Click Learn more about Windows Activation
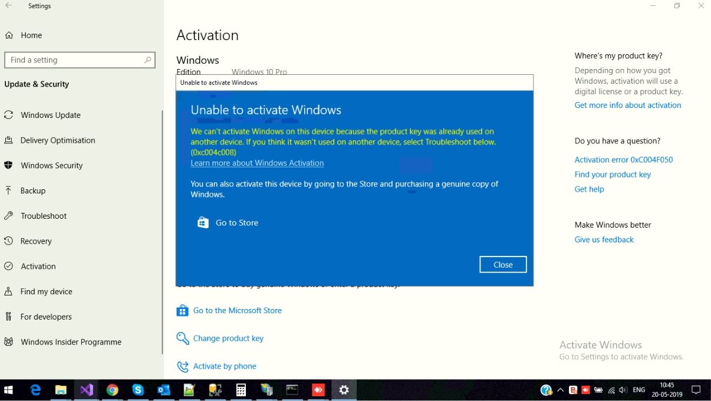Viewport: 711px width, 401px height. (x=257, y=163)
